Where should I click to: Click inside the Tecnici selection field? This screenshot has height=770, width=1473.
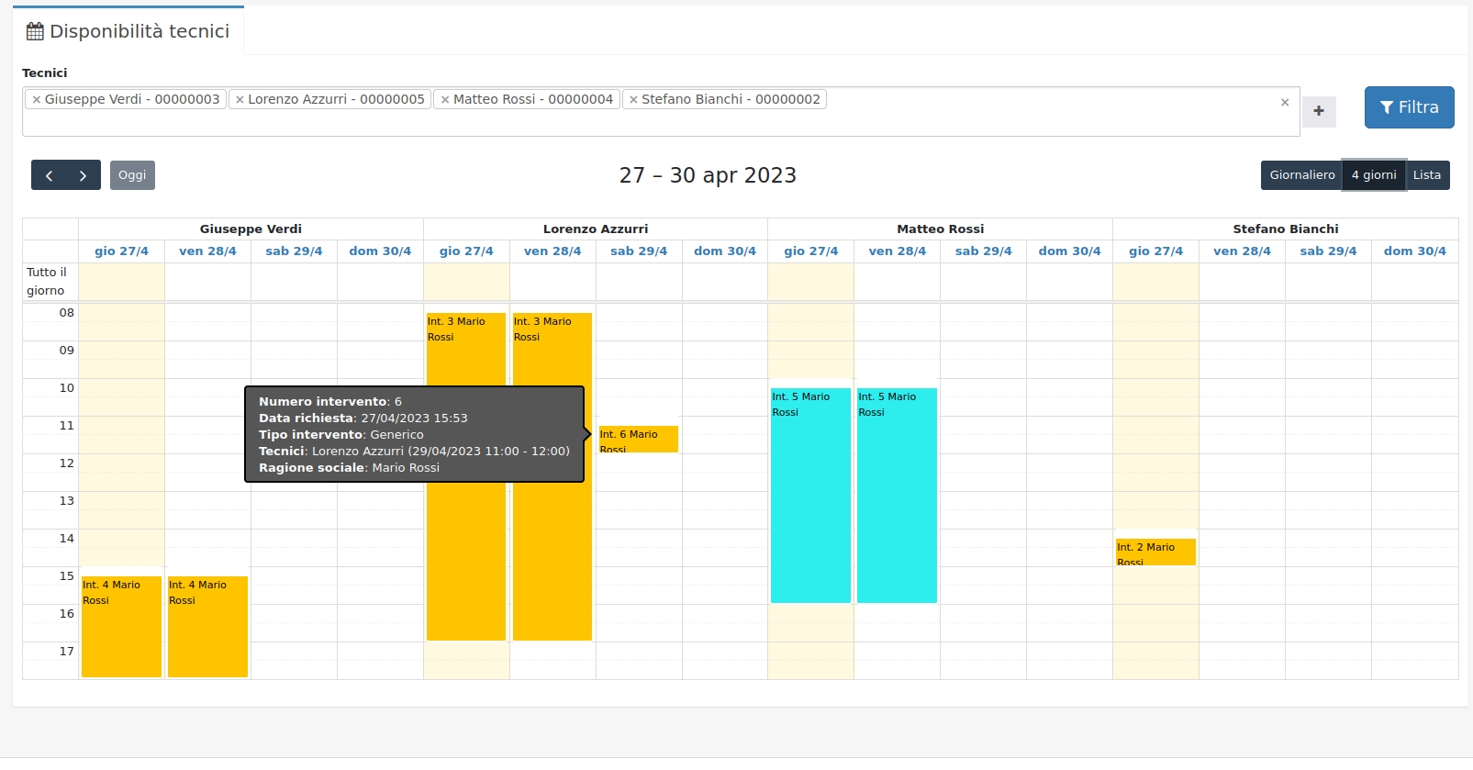pos(642,122)
